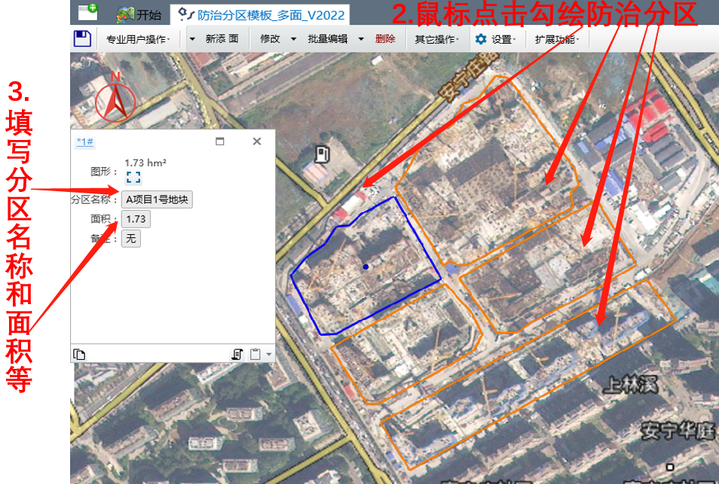The width and height of the screenshot is (719, 484).
Task: Switch to the 开始 tab
Action: click(139, 14)
